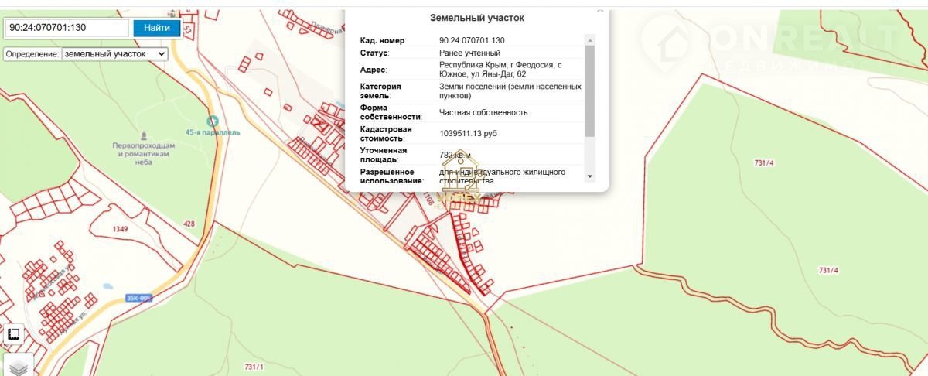Image resolution: width=928 pixels, height=376 pixels.
Task: Close the Земельный участок info popup
Action: point(600,10)
